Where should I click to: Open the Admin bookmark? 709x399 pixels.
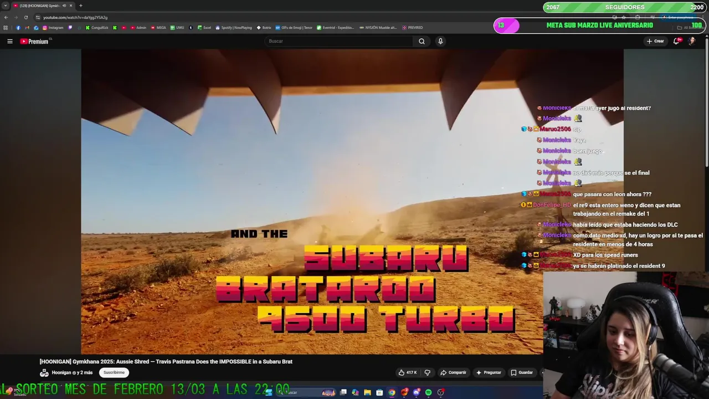(138, 28)
